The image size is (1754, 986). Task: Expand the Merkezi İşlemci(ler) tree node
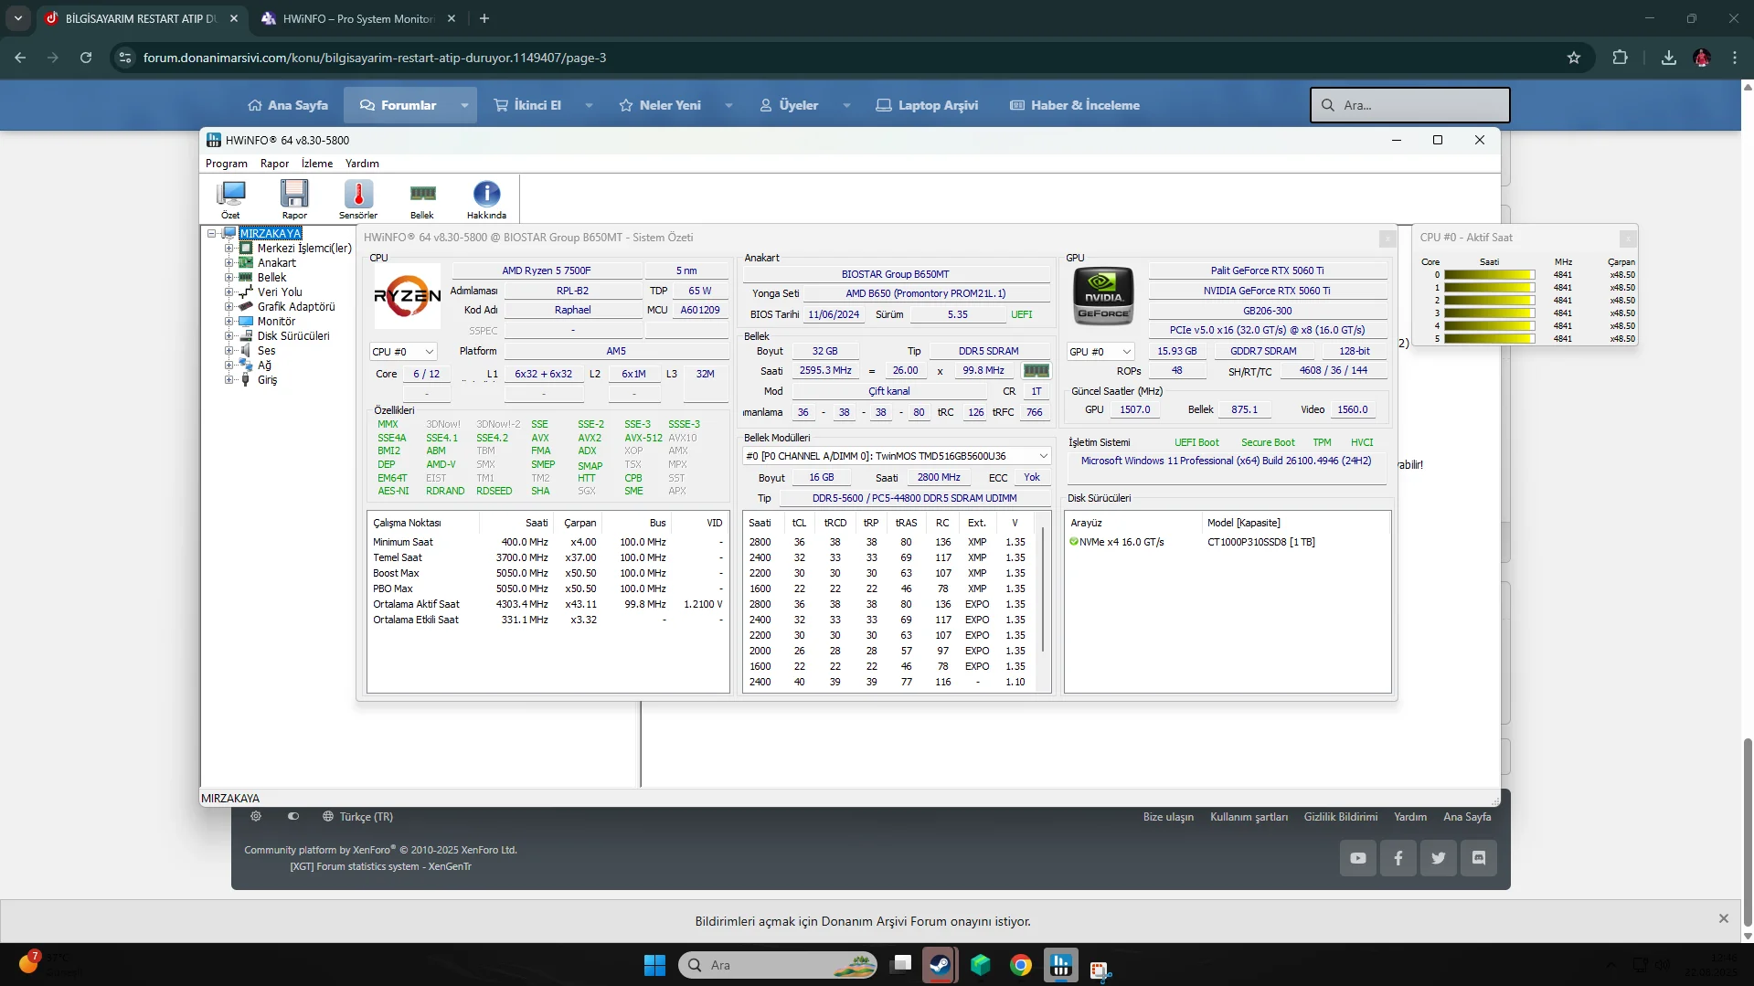click(229, 249)
